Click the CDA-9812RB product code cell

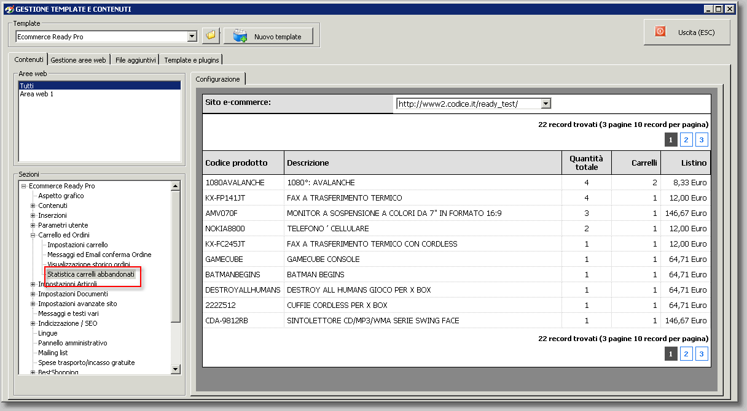pyautogui.click(x=243, y=320)
